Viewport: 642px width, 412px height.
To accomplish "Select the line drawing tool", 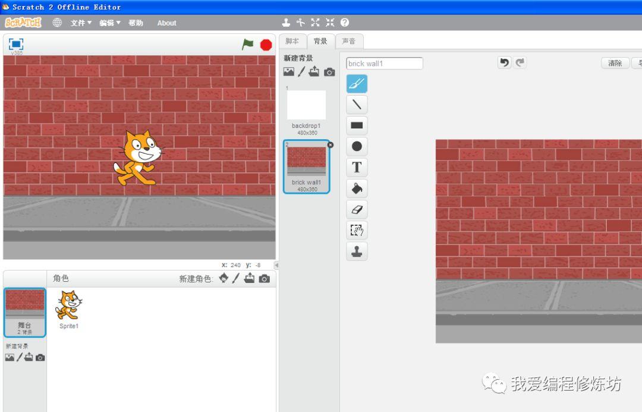I will (357, 105).
